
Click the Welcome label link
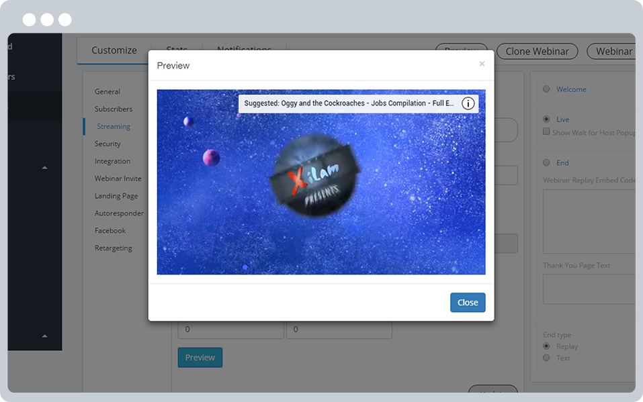coord(571,89)
